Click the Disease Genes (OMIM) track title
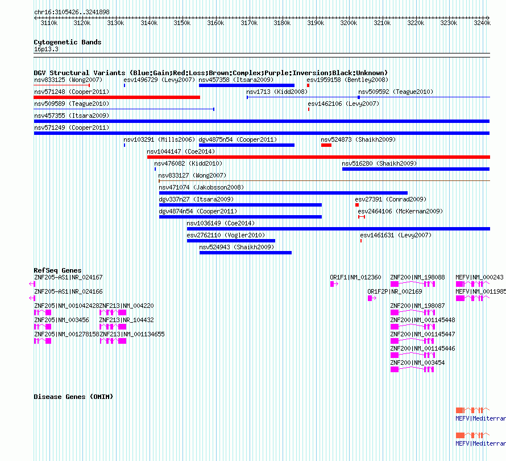 [73, 397]
